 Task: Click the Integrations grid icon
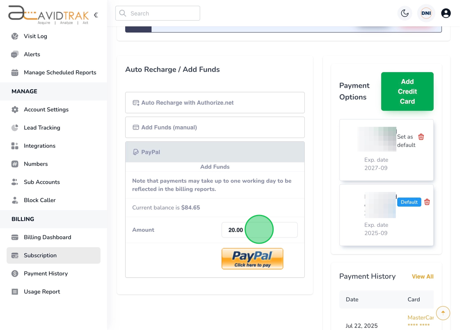(15, 146)
